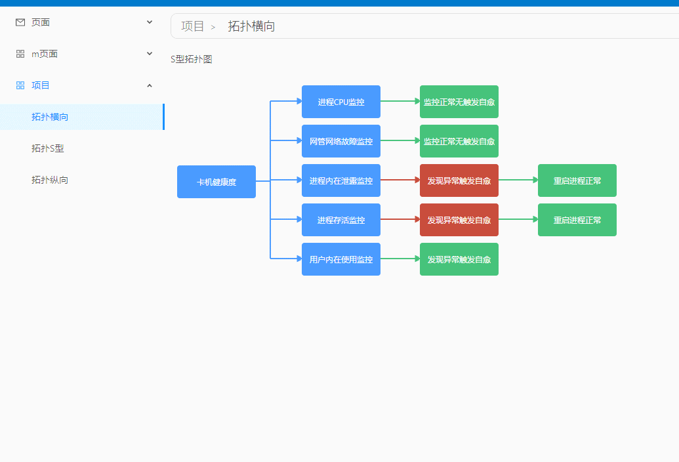
Task: Select the 卡机健康度 root node
Action: coord(216,182)
